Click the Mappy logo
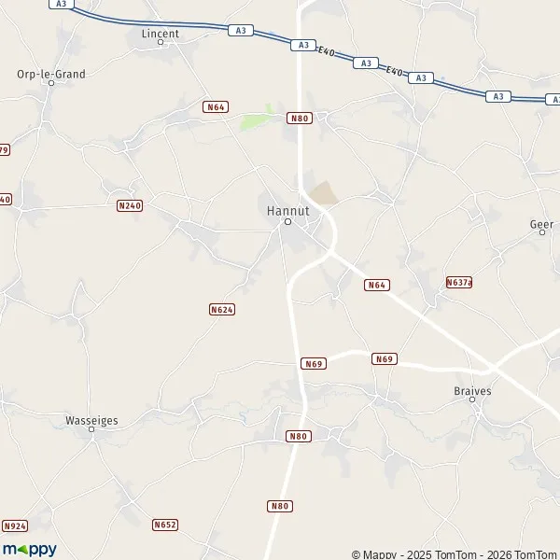 pos(30,550)
